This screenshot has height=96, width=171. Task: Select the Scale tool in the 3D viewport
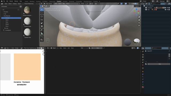pyautogui.click(x=42, y=23)
